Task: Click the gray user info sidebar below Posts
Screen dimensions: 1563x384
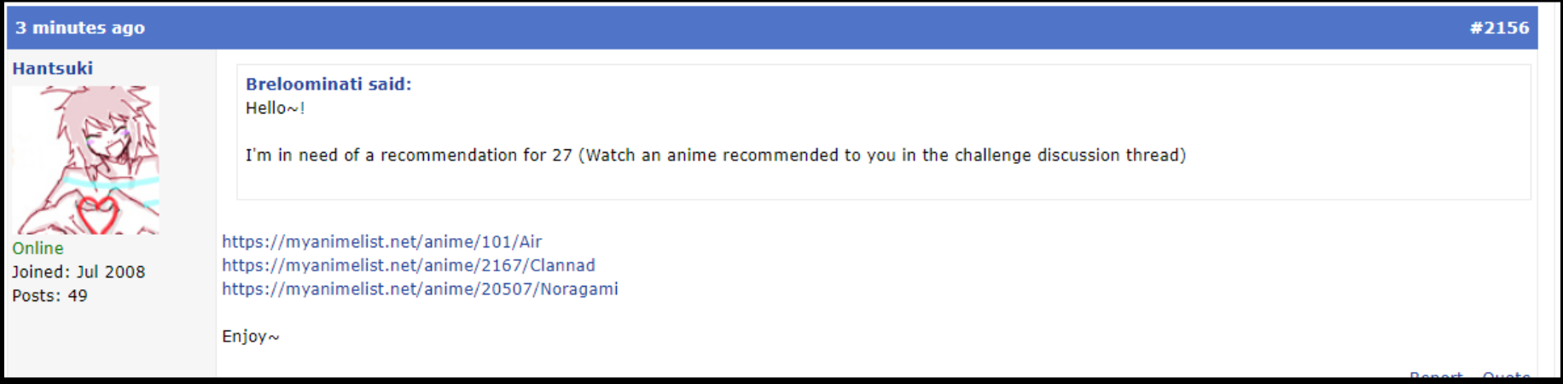Action: coord(111,341)
